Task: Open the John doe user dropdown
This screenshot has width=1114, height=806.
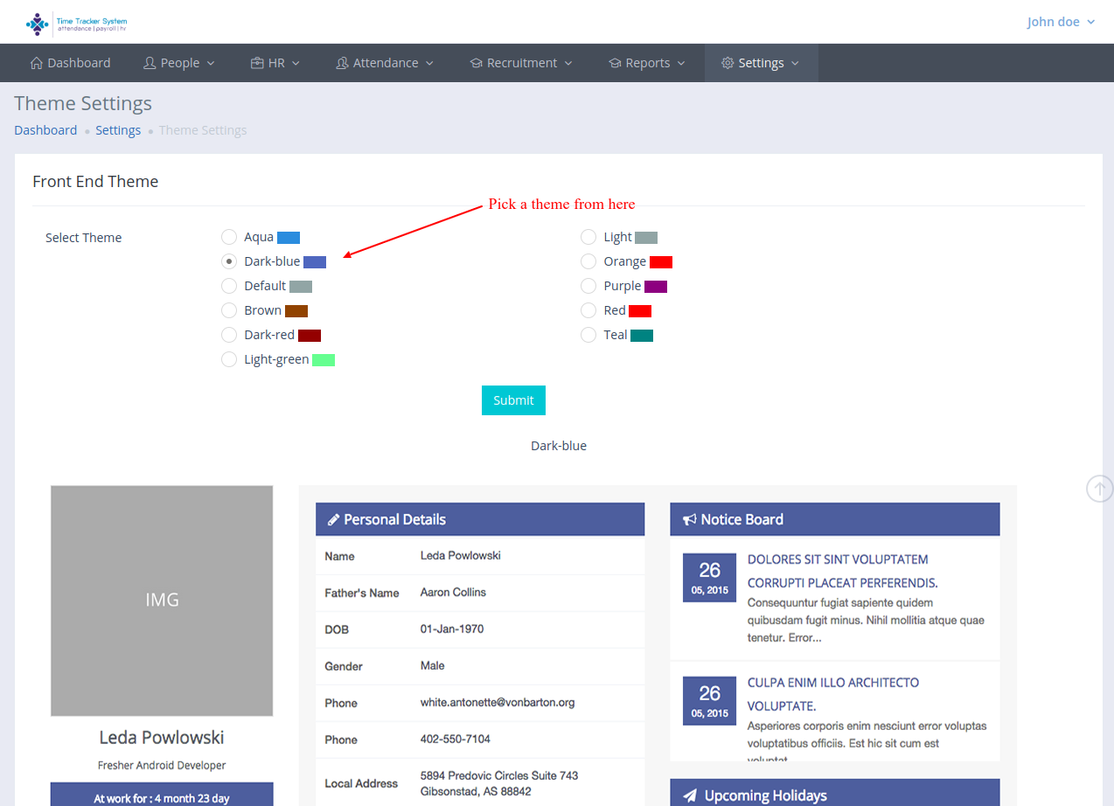Action: tap(1061, 22)
